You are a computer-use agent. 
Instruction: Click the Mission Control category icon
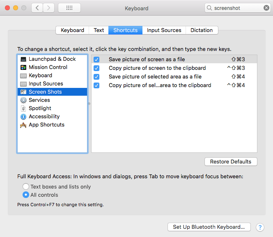[x=23, y=67]
